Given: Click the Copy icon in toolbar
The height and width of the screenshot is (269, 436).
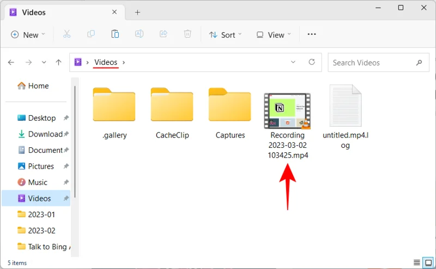Looking at the screenshot, I should (91, 34).
